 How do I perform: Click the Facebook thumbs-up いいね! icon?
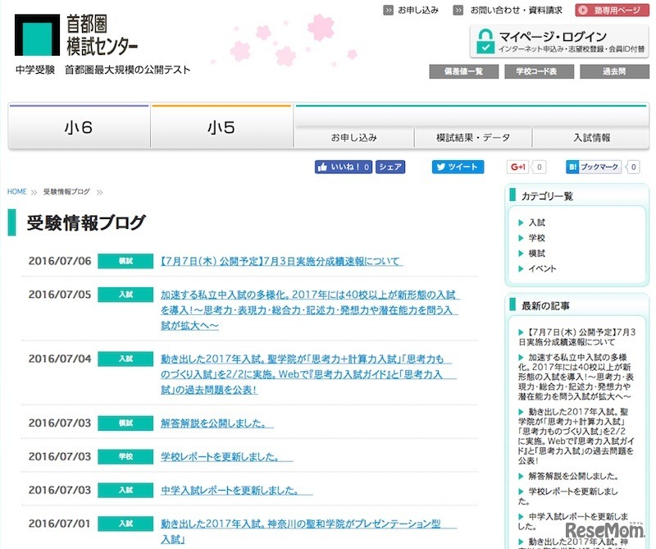[321, 167]
